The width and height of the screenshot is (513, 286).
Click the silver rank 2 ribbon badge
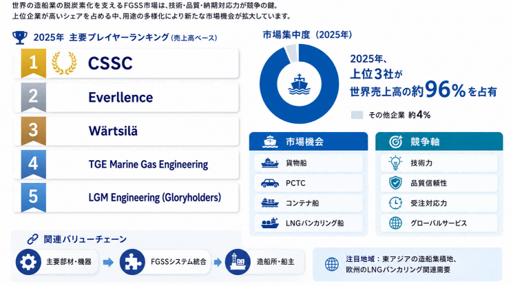pyautogui.click(x=33, y=98)
